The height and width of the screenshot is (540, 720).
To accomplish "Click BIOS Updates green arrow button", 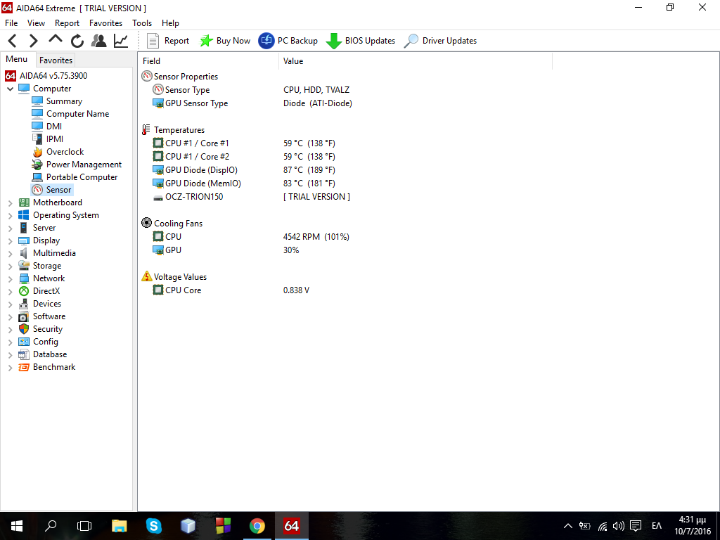I will tap(361, 41).
